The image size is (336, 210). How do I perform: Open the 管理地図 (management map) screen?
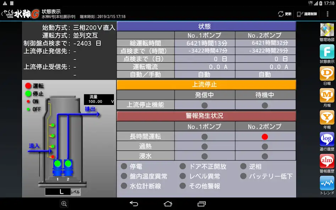(x=326, y=29)
